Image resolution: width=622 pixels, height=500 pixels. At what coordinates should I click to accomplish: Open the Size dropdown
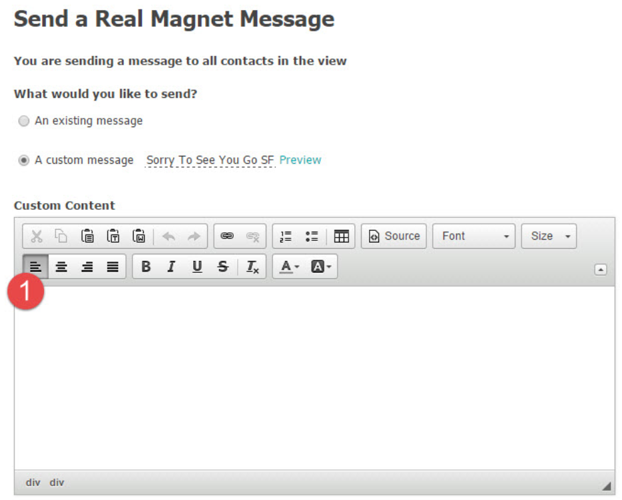pos(549,236)
